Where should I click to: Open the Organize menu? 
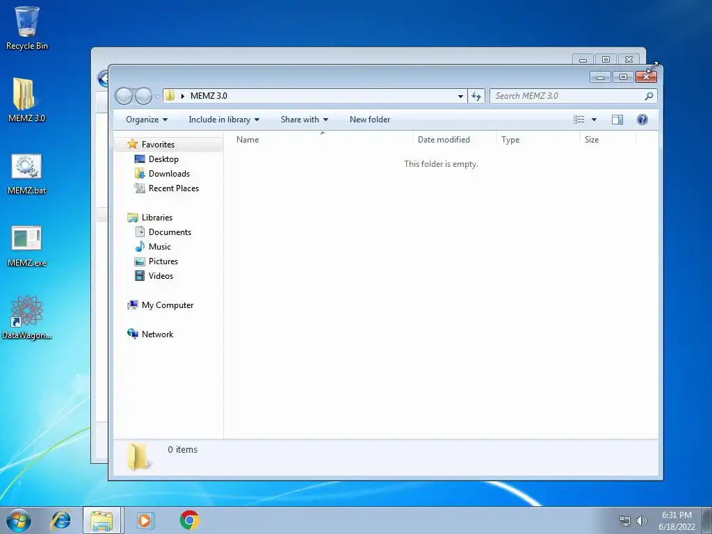click(147, 120)
